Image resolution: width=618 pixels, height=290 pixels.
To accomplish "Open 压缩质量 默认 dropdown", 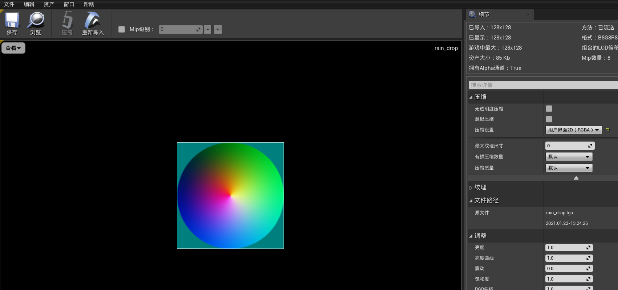I will pos(569,168).
